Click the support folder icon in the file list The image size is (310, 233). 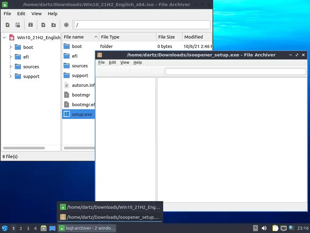[x=67, y=76]
